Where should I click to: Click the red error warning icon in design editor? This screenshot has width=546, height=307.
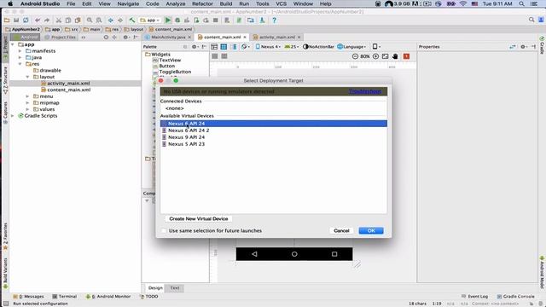click(406, 56)
